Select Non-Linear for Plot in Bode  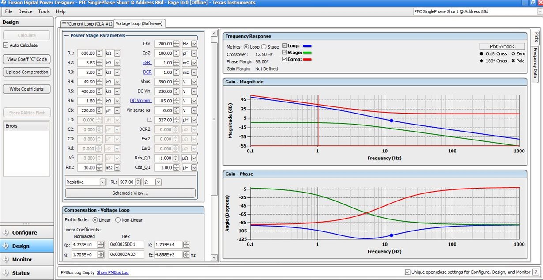118,220
